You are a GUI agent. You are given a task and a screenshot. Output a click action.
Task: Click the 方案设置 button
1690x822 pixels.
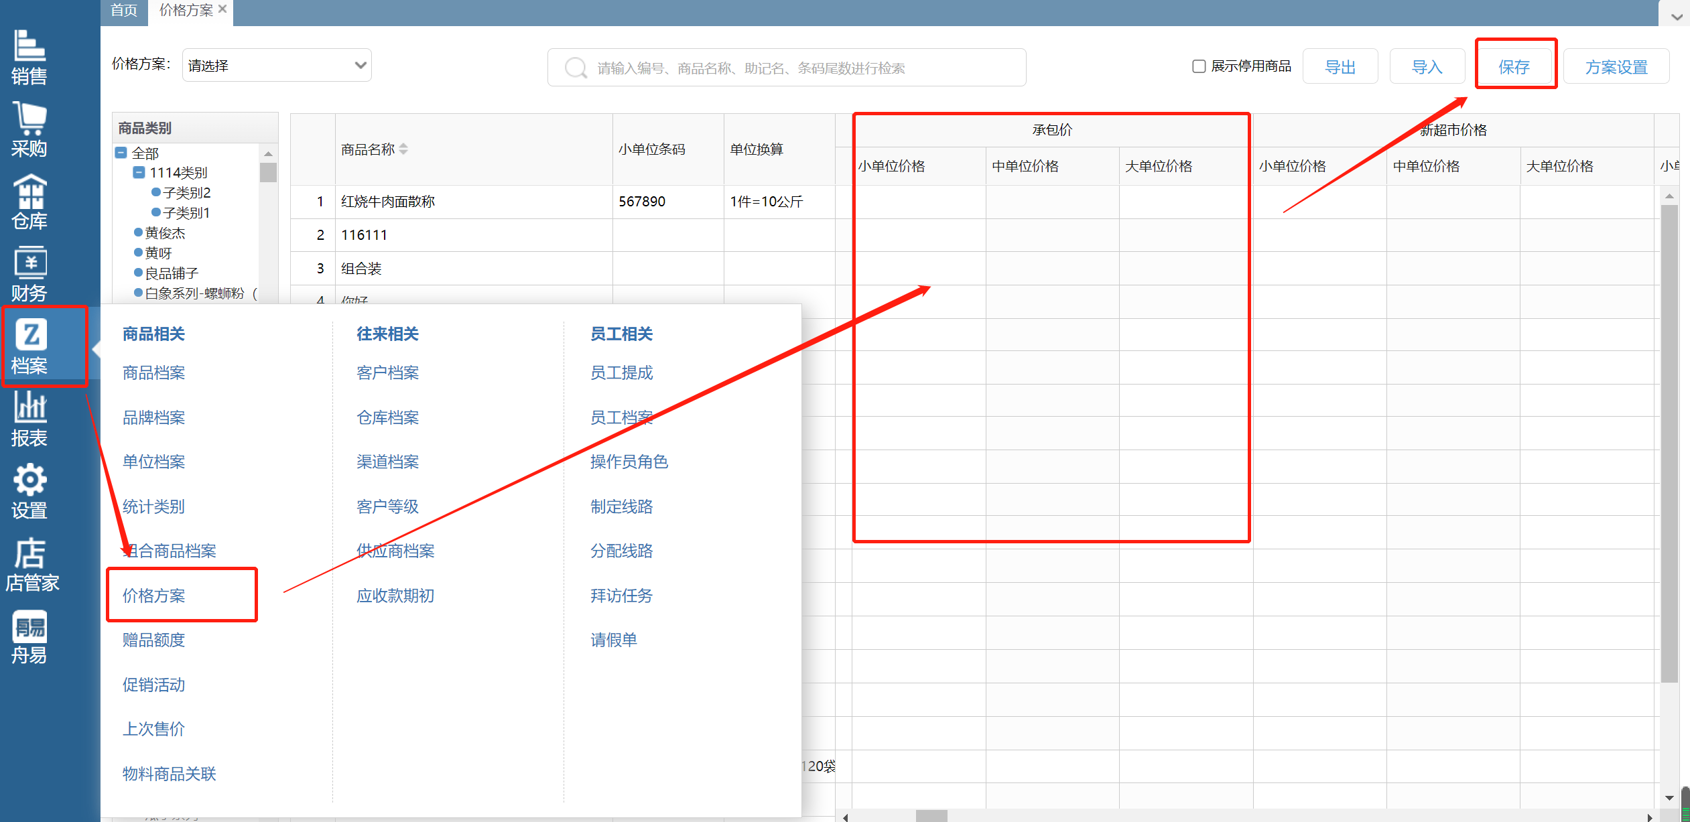(x=1616, y=66)
